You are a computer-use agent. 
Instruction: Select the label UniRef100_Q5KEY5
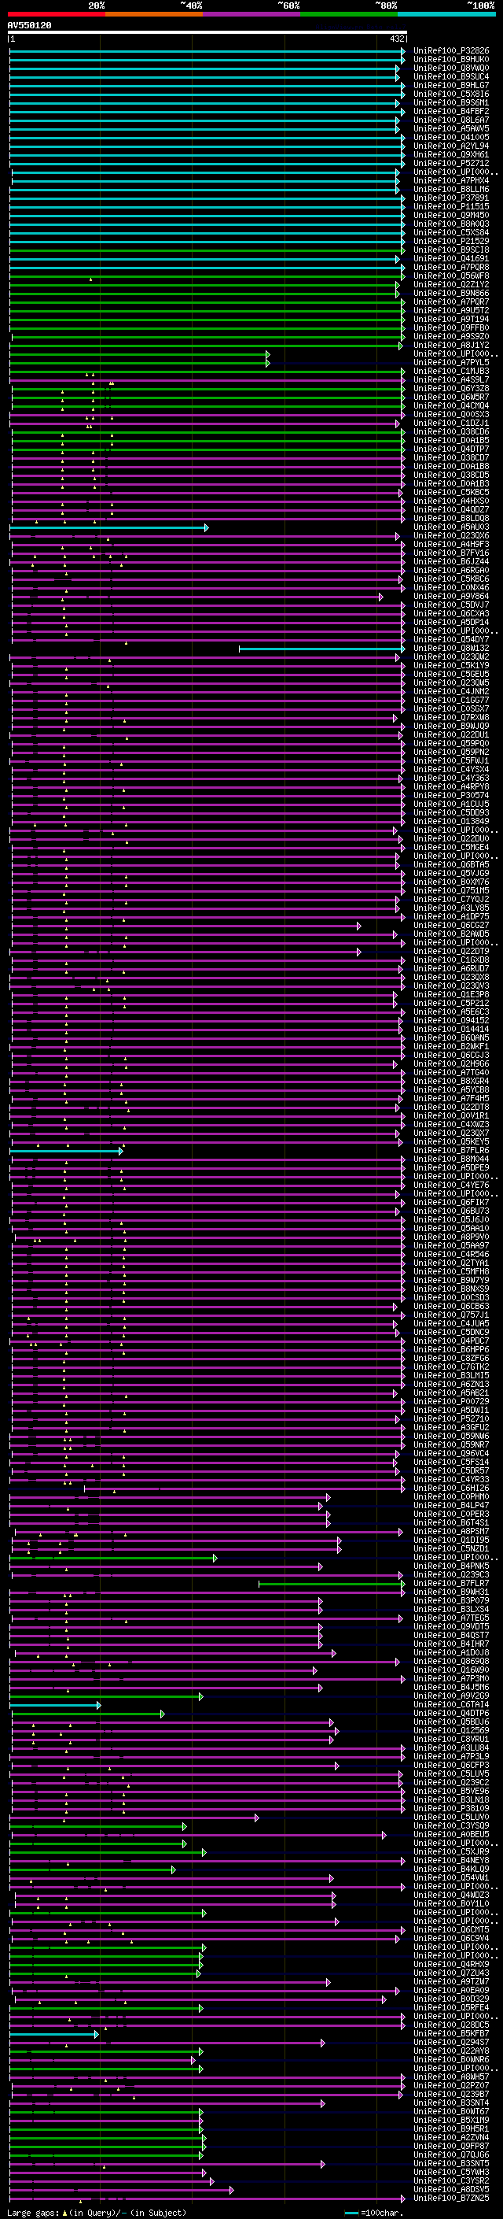[x=451, y=1141]
